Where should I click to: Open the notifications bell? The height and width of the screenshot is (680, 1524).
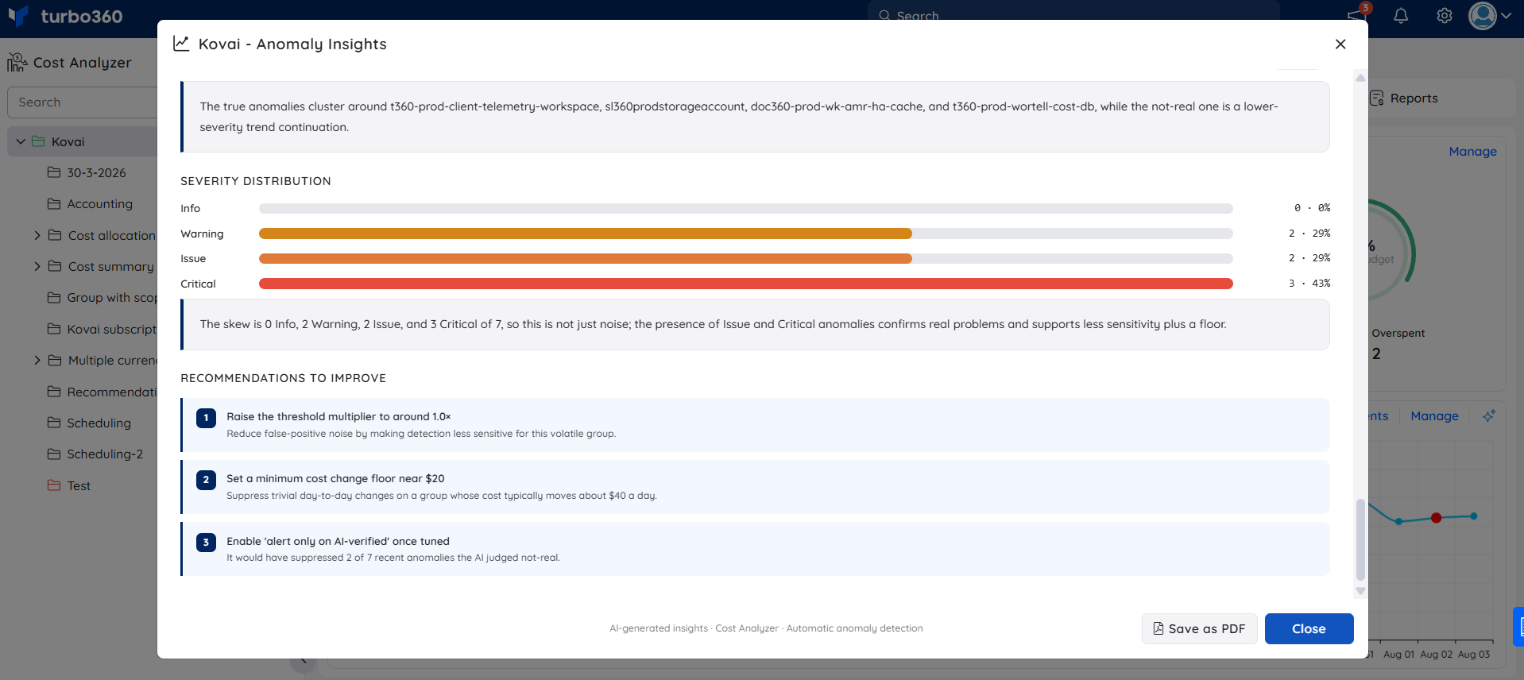pyautogui.click(x=1401, y=16)
